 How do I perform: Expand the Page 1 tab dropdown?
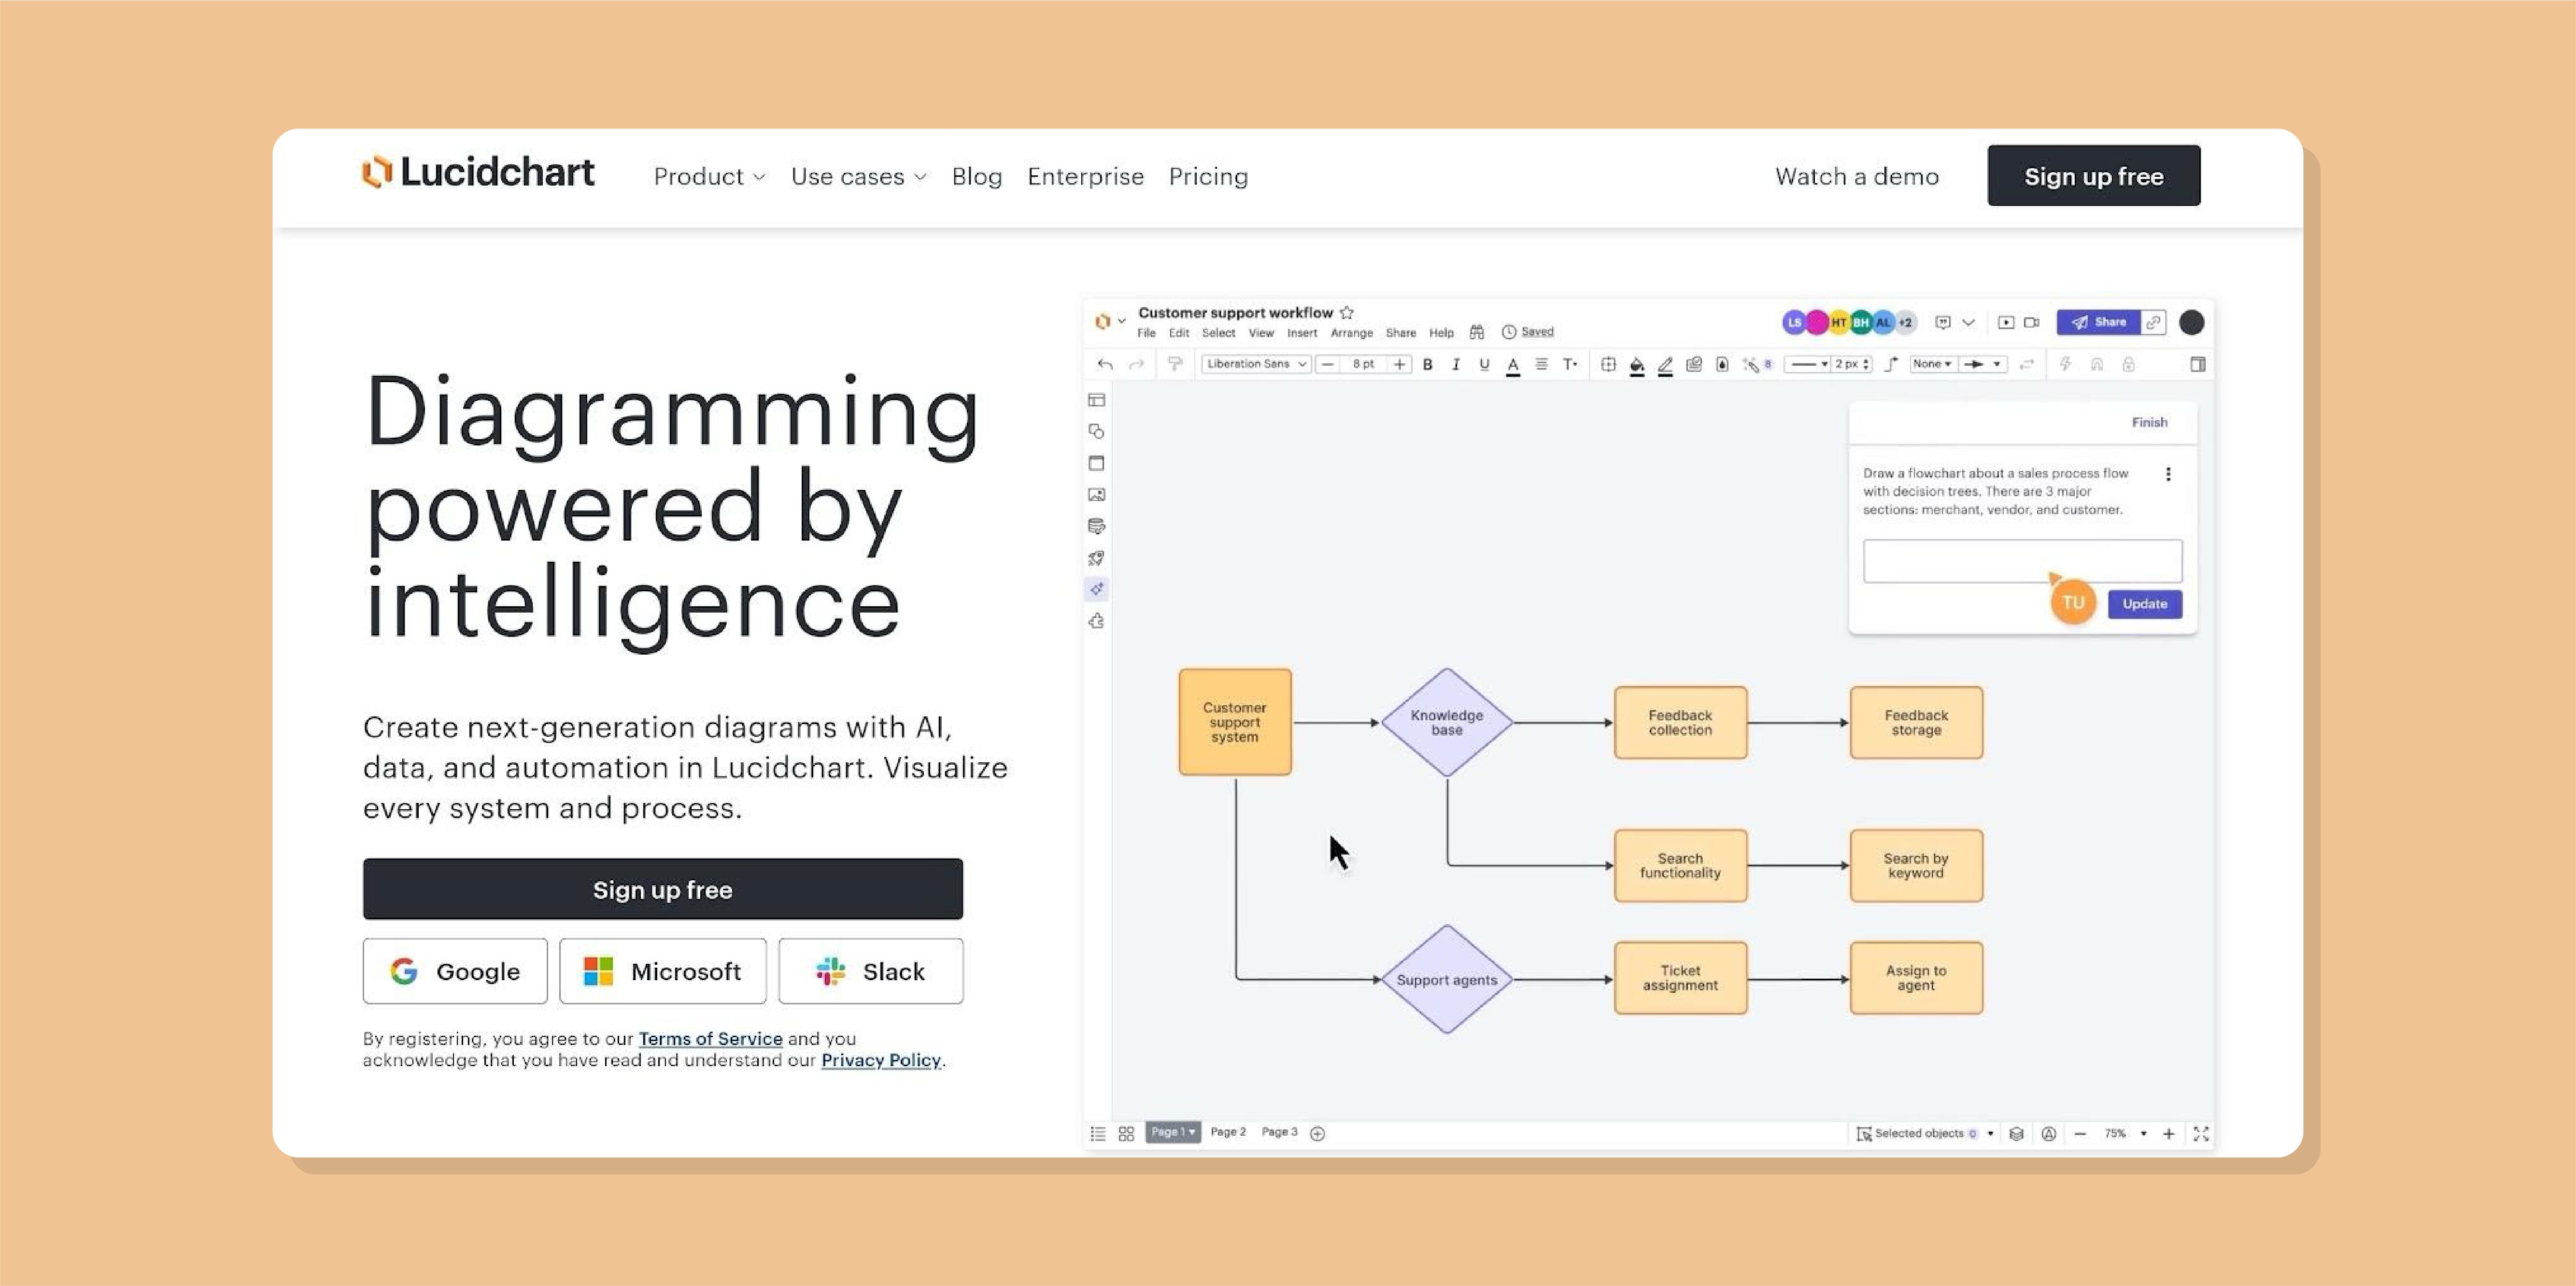click(x=1173, y=1133)
